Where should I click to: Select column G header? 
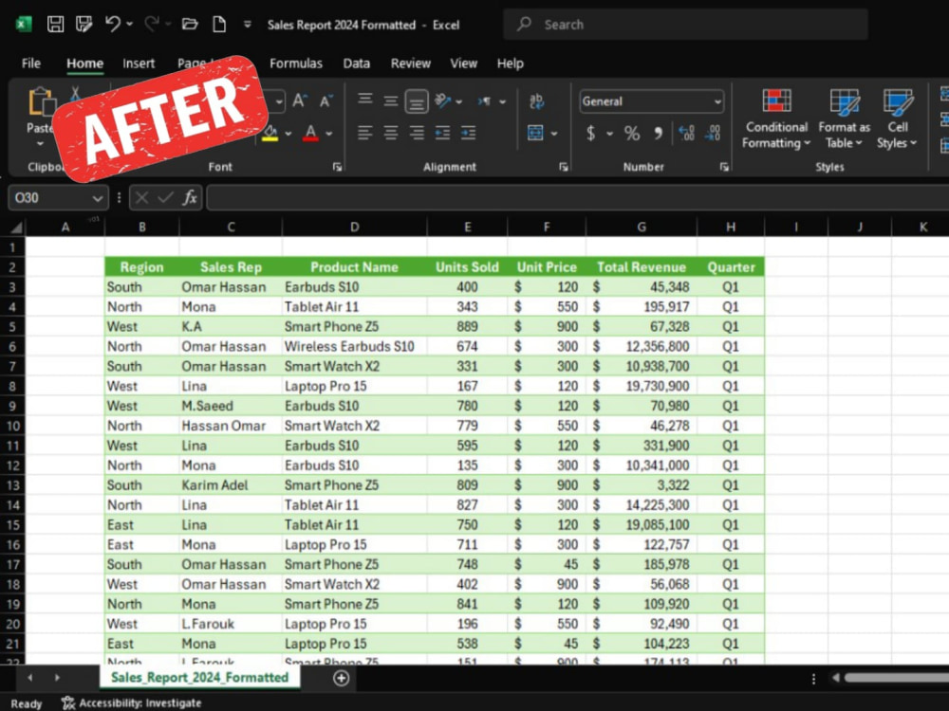[641, 228]
